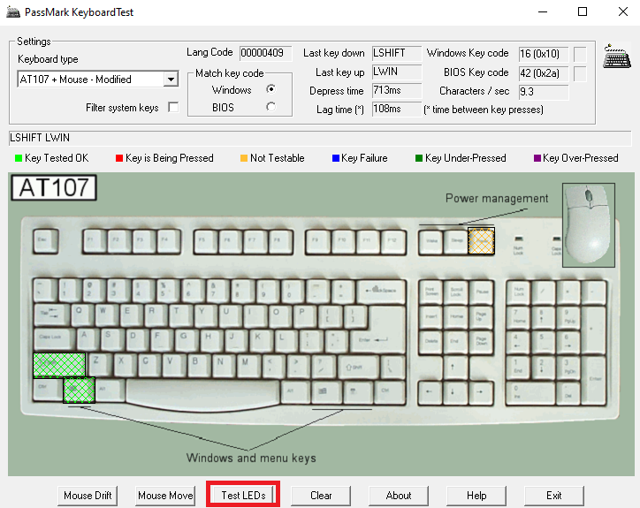Image resolution: width=640 pixels, height=508 pixels.
Task: Select the Windows match key code option
Action: click(270, 89)
